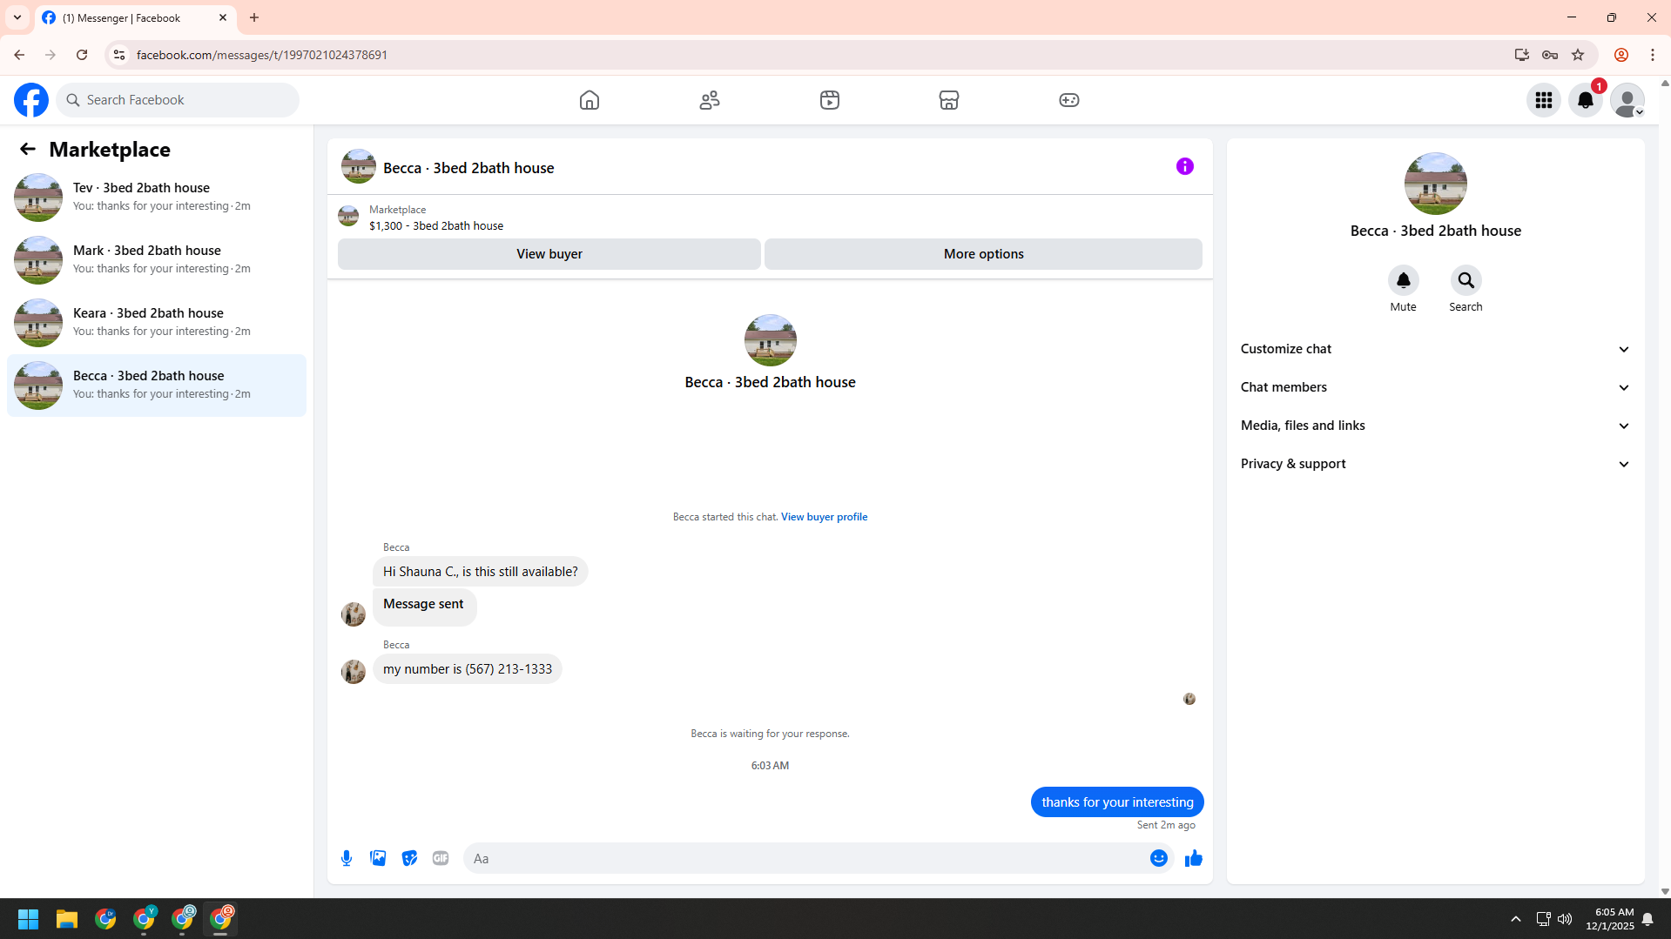Open the password key icon in address bar

pyautogui.click(x=1550, y=55)
